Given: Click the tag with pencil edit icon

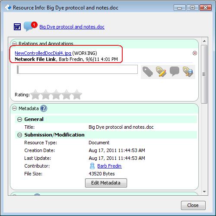Looking at the screenshot, I should 161,71.
